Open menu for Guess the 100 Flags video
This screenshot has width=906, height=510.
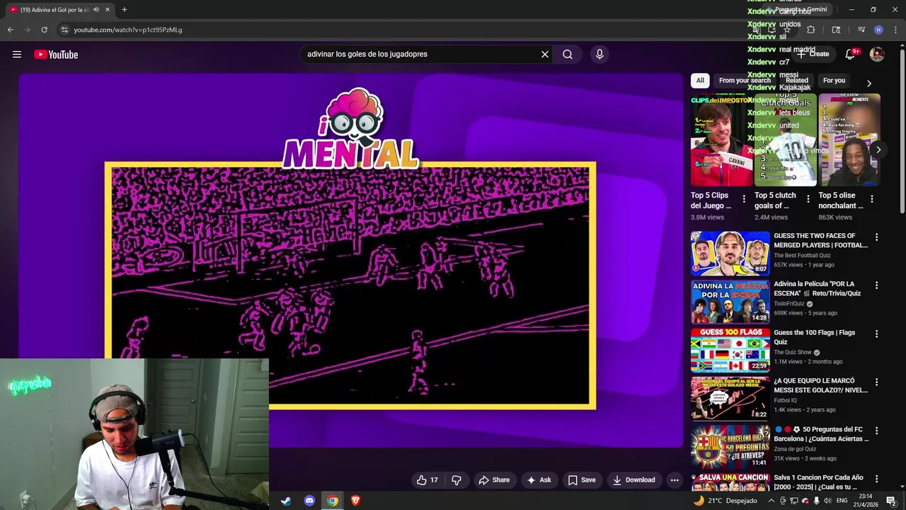tap(876, 334)
